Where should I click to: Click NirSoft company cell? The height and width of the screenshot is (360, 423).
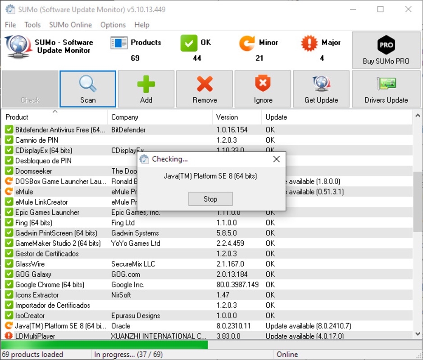pos(121,295)
